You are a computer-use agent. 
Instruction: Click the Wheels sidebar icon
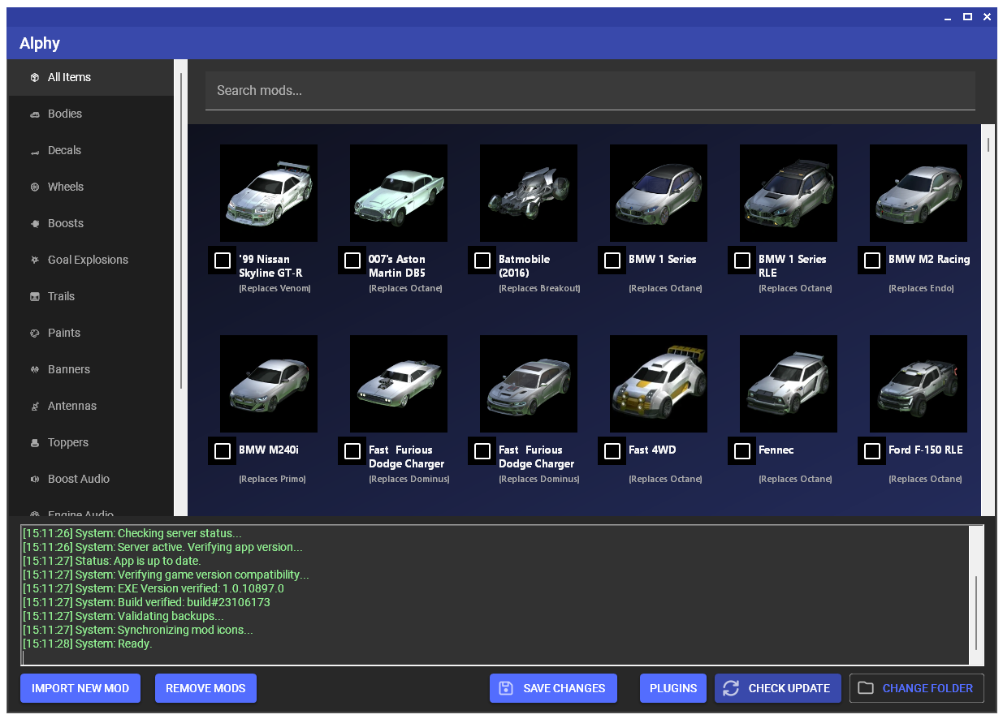(x=35, y=187)
